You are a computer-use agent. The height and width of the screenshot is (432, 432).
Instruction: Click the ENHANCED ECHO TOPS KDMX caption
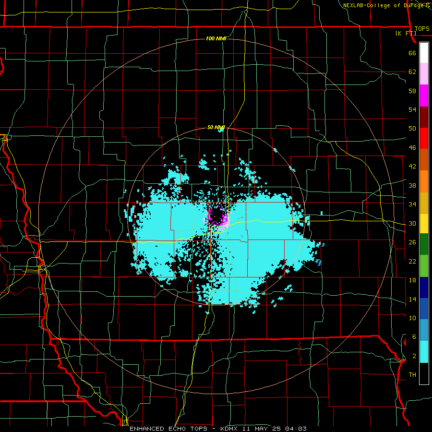pos(218,429)
